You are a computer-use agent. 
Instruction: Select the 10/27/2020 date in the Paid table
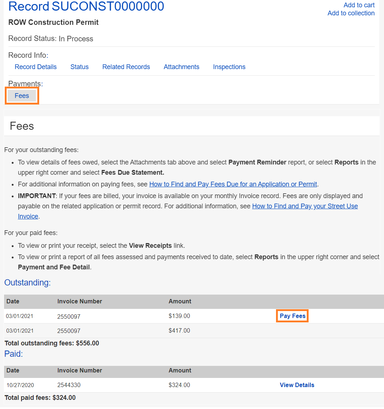click(20, 385)
